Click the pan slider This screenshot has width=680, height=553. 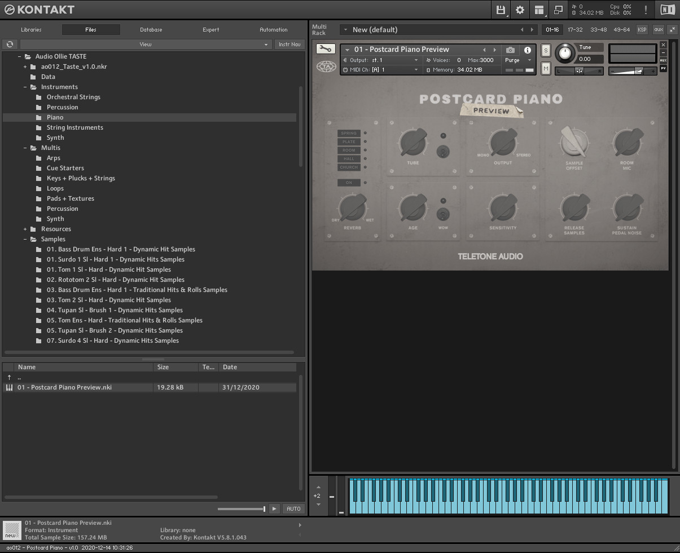click(x=579, y=71)
